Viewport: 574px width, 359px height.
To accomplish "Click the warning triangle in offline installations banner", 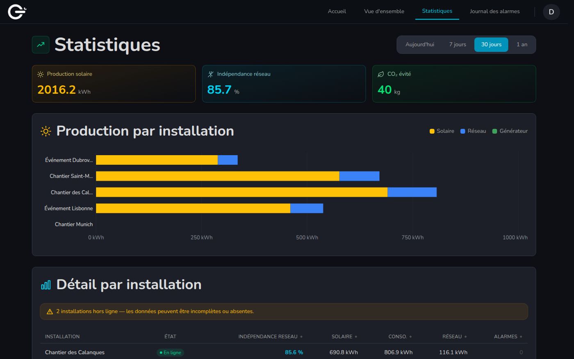I will click(50, 312).
